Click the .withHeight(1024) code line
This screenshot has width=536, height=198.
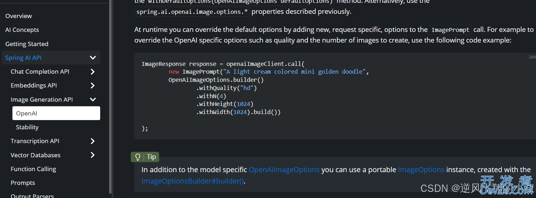tap(224, 104)
